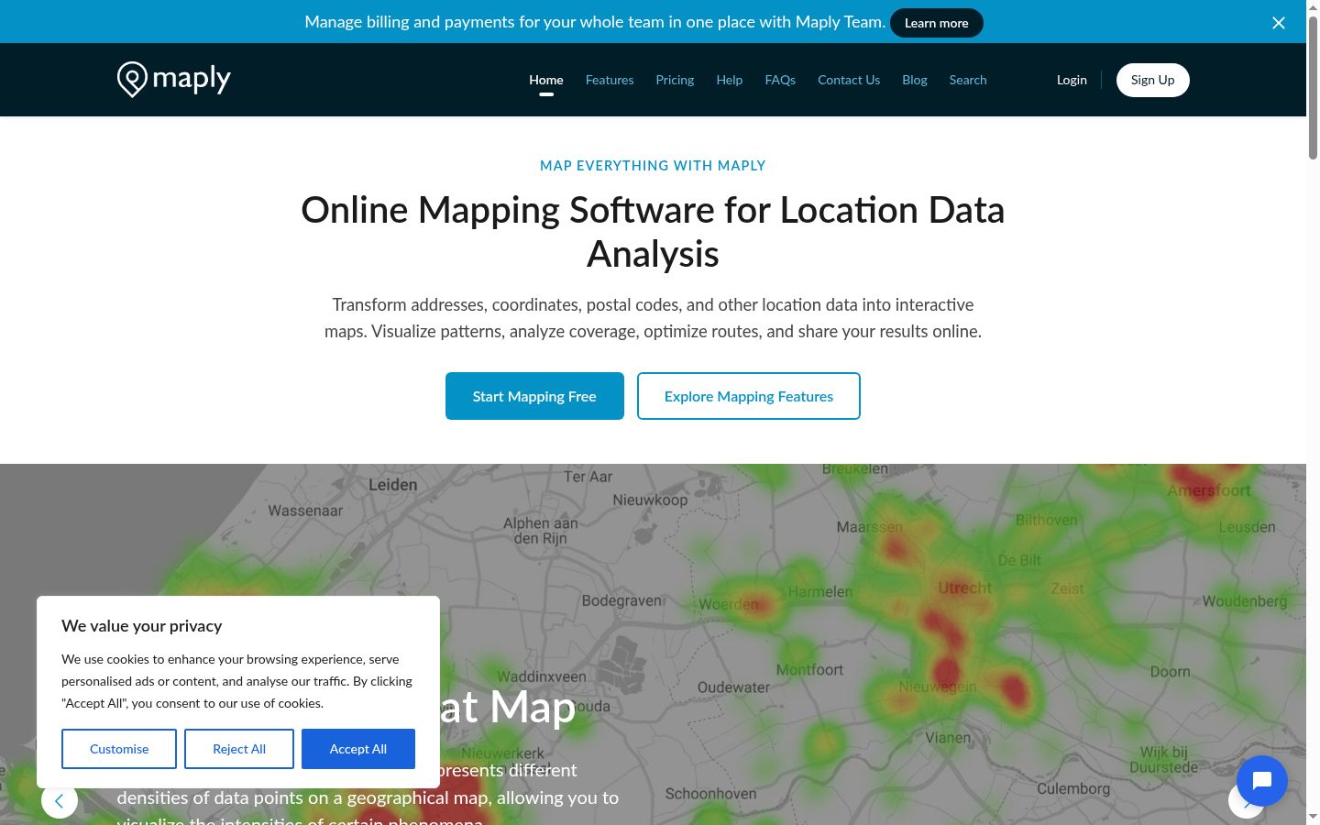This screenshot has width=1320, height=825.
Task: Click the Wassenaar label on the map
Action: click(x=305, y=511)
